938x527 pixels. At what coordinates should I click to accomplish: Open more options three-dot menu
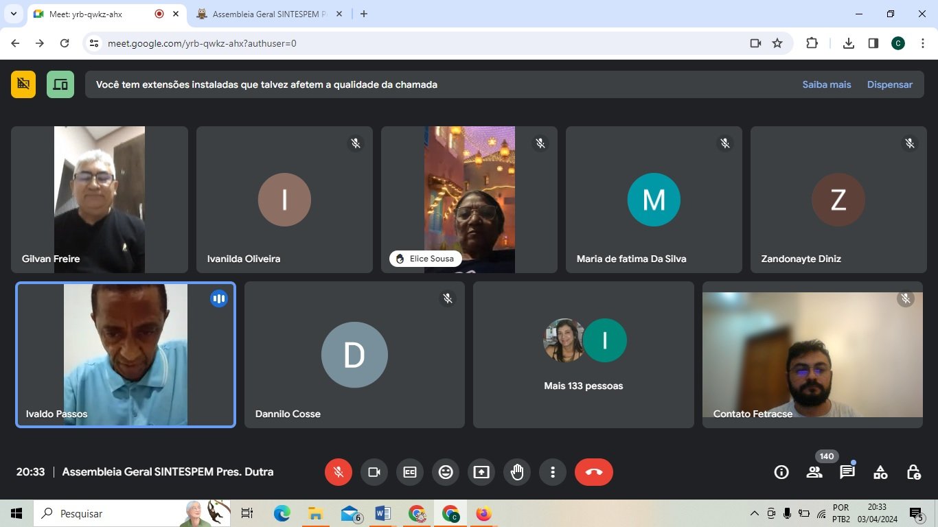[x=553, y=472]
